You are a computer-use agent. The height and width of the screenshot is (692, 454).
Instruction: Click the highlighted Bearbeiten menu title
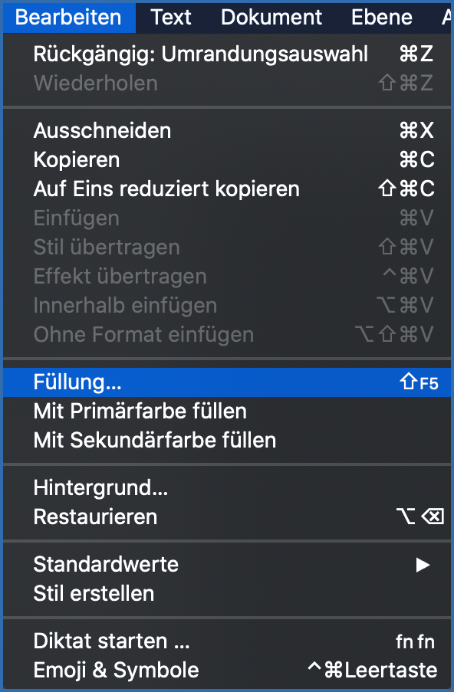coord(69,17)
